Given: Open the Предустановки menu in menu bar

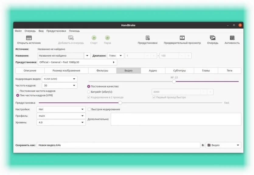Looking at the screenshot, I should [x=56, y=31].
